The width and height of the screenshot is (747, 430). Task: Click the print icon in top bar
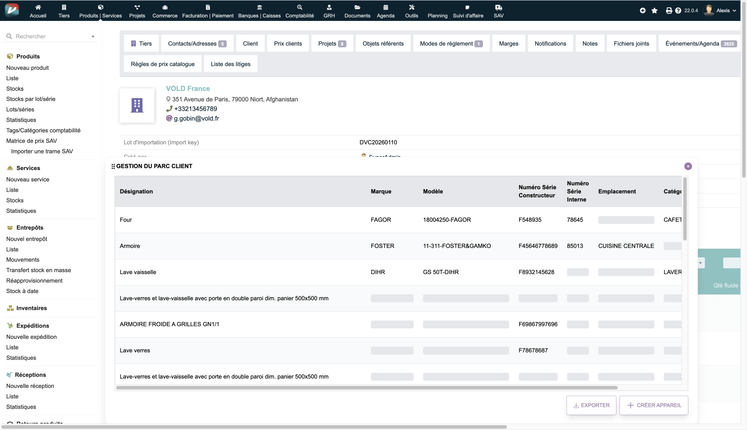[669, 10]
